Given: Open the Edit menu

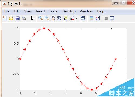Looking at the screenshot, I should (x=17, y=11).
